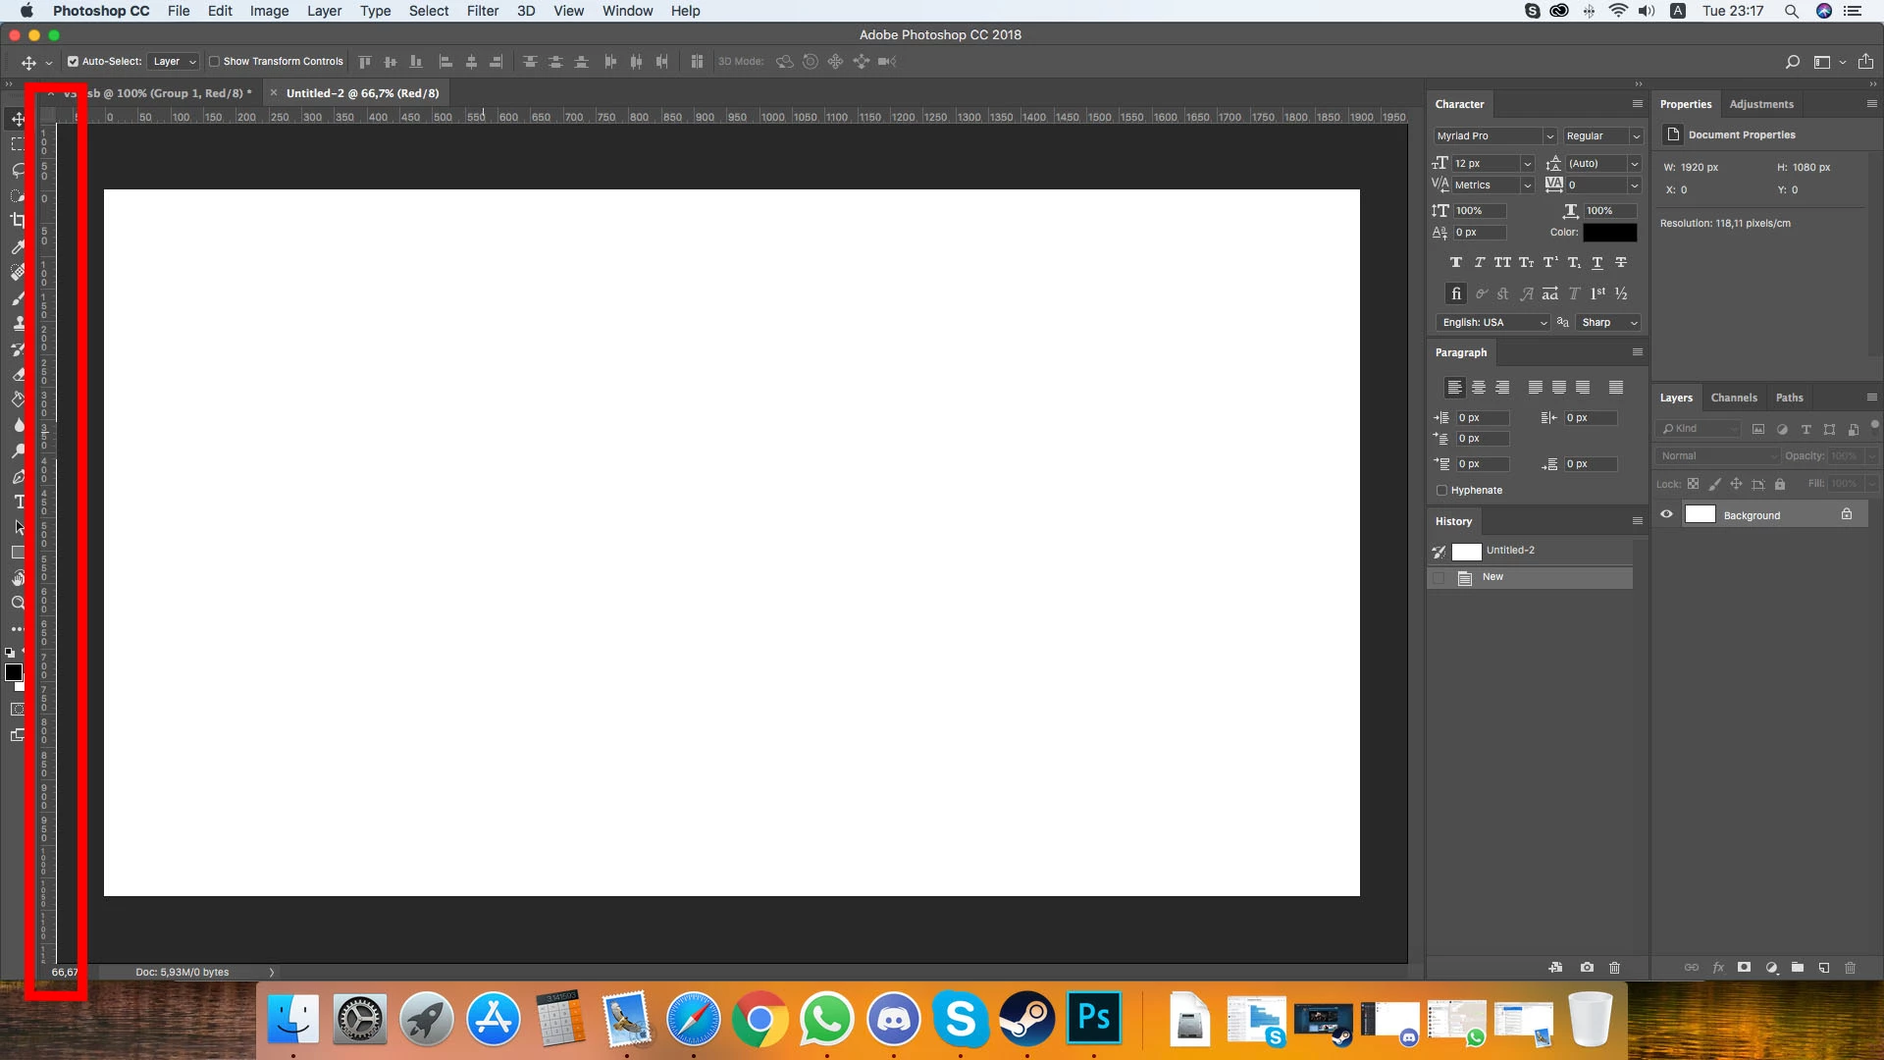
Task: Enable Show Transform Controls checkbox
Action: tap(214, 61)
